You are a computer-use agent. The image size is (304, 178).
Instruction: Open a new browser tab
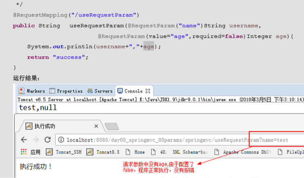(112, 126)
